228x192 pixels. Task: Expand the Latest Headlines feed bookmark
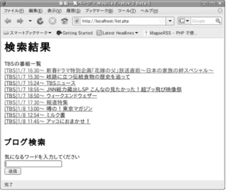coord(117,33)
